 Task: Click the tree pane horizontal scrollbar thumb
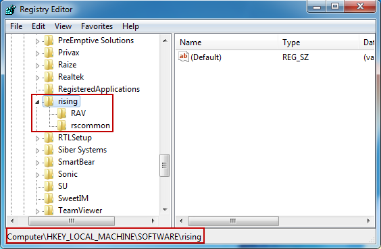pos(72,221)
